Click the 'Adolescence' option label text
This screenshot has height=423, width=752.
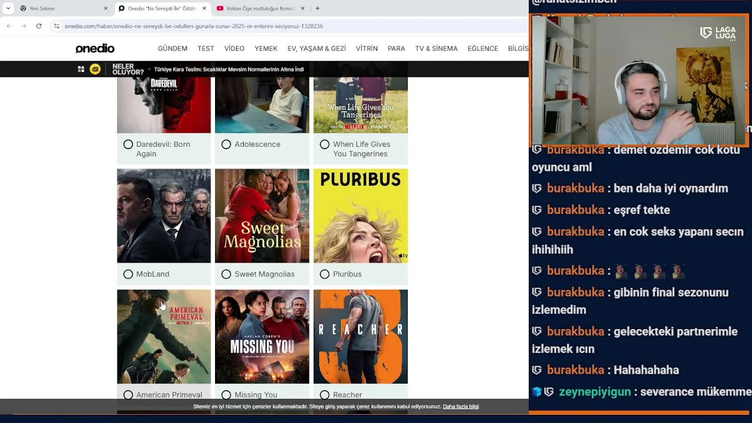[x=257, y=144]
